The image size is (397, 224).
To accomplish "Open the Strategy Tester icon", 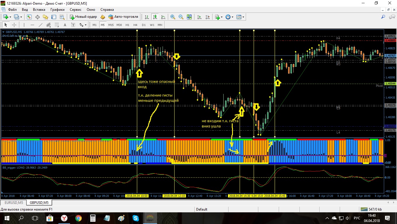I will pos(62,17).
